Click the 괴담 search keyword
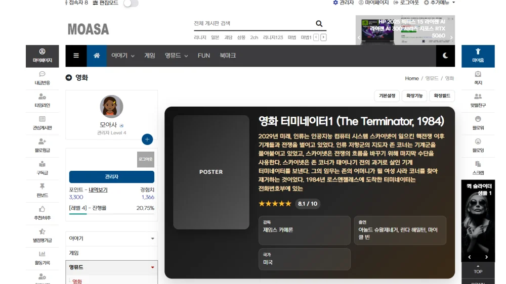This screenshot has width=506, height=284. click(x=228, y=37)
